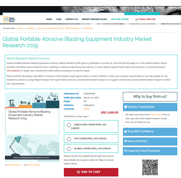Click 0 items USD 0.00 cart link

click(147, 19)
